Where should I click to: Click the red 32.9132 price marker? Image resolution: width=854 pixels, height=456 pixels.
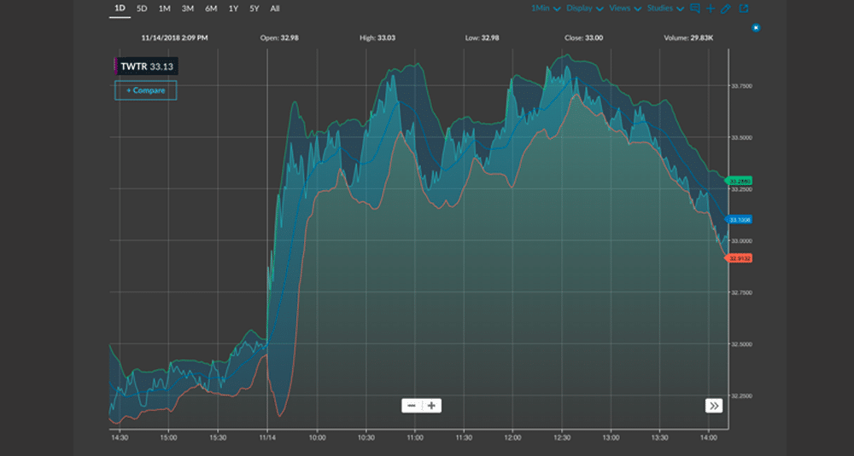click(x=739, y=258)
